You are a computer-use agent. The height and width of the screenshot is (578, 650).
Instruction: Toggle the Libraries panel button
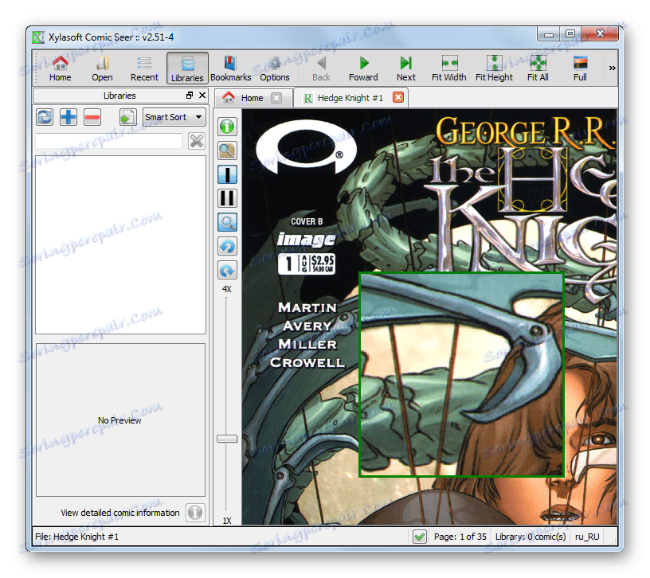click(187, 68)
